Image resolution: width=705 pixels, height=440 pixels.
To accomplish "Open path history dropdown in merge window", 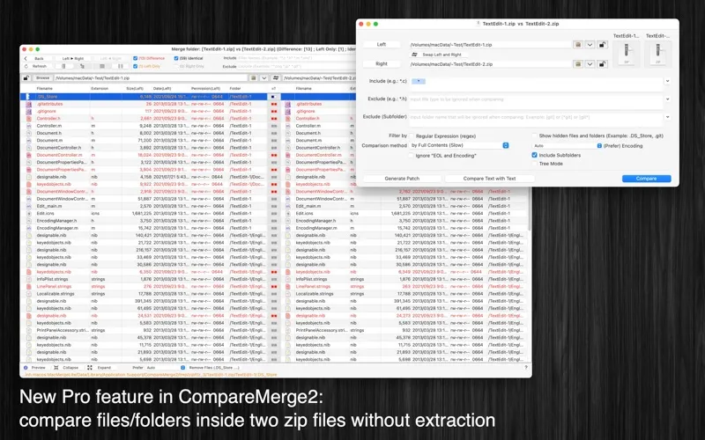I will click(264, 77).
